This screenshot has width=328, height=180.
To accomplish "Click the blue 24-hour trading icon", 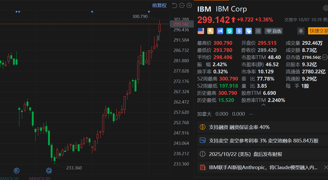I will point(220,31).
